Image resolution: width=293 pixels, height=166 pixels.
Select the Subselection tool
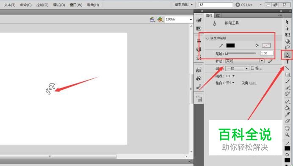click(287, 28)
